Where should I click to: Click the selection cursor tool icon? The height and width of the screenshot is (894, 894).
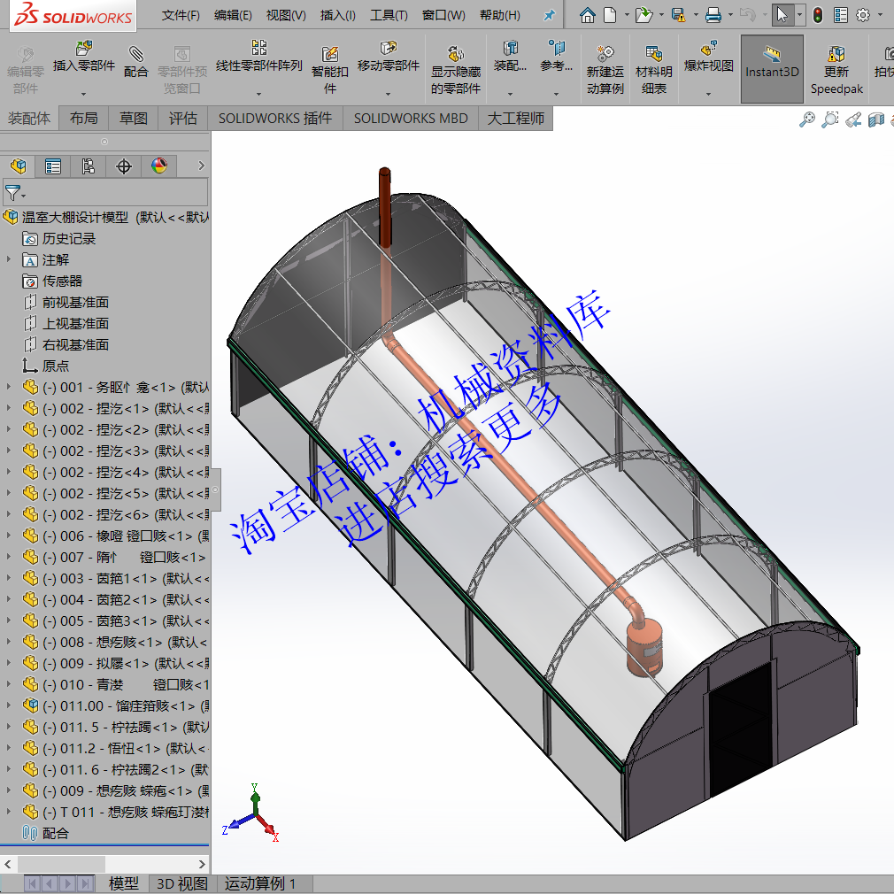(782, 15)
